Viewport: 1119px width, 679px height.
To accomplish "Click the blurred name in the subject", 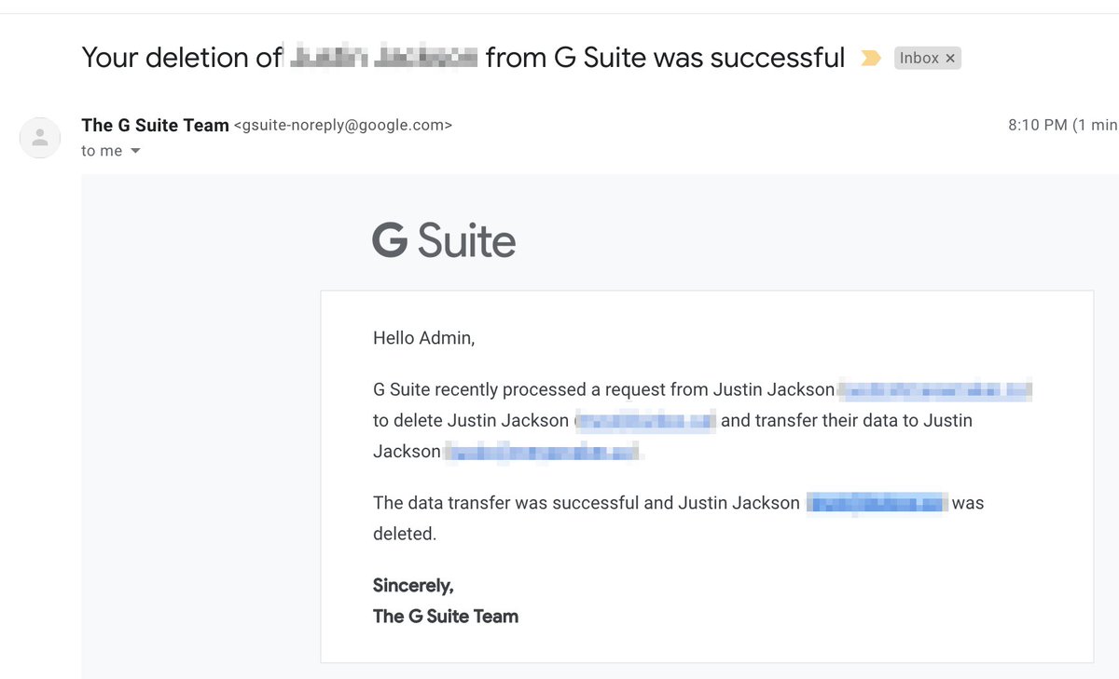I will click(383, 58).
